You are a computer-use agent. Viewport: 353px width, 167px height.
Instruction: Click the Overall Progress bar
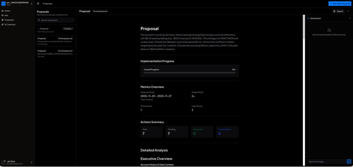(189, 73)
